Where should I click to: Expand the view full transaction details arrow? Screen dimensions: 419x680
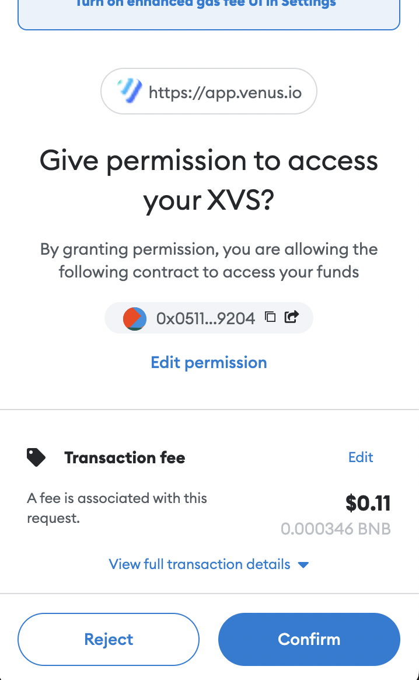pyautogui.click(x=303, y=565)
